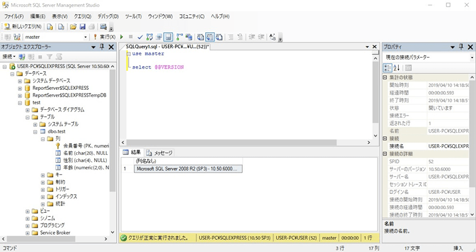Open 編集(E) menu
Image resolution: width=476 pixels, height=252 pixels.
pos(38,16)
